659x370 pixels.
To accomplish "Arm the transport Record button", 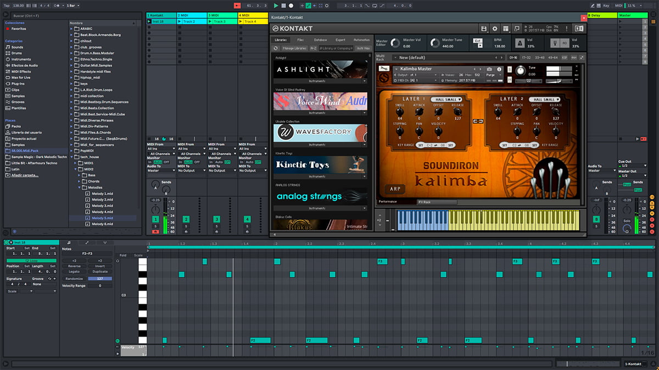I will pyautogui.click(x=291, y=5).
